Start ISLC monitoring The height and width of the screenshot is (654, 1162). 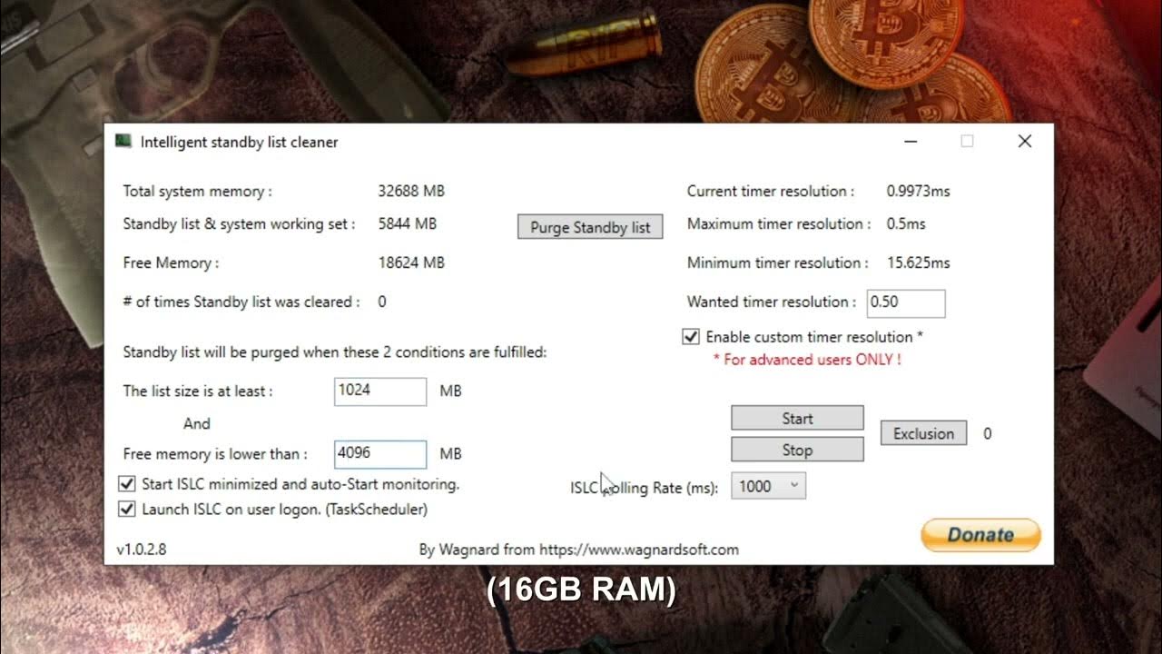pos(797,418)
